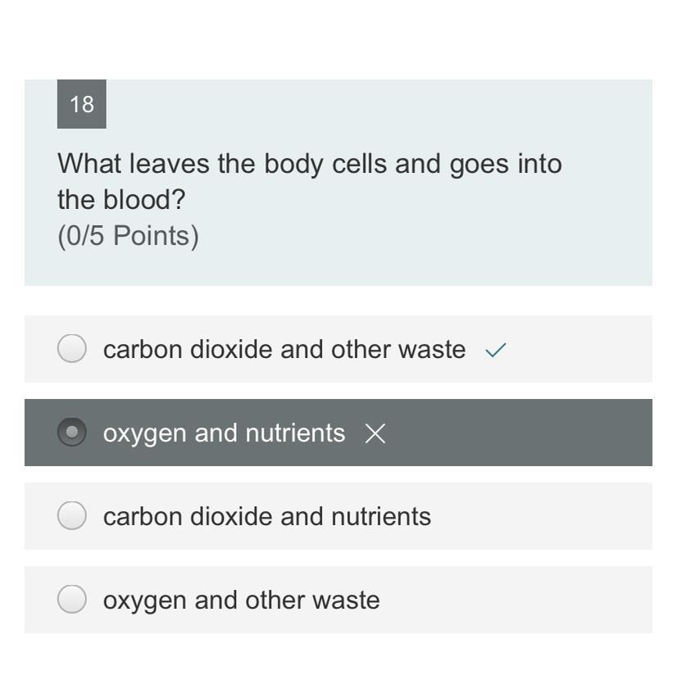
Task: Click blank area right of the Points text
Action: [x=410, y=236]
